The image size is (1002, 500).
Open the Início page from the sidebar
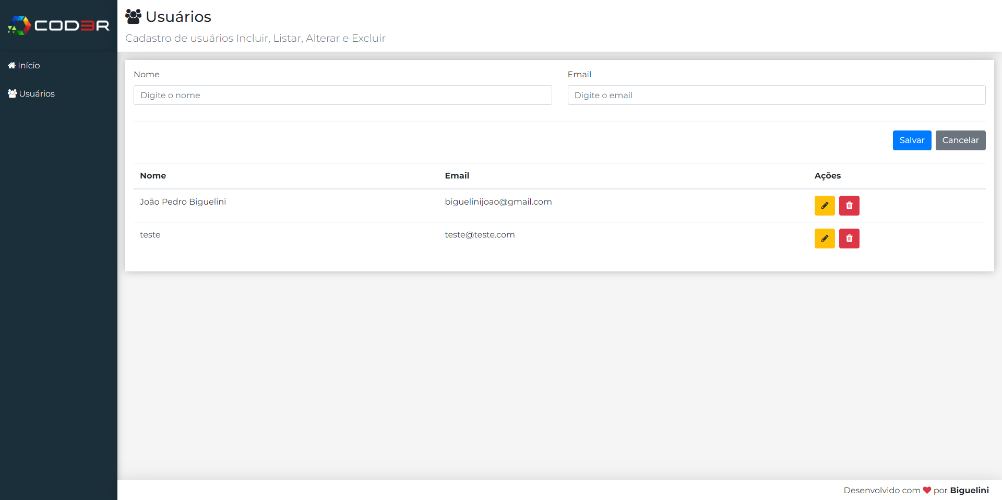tap(29, 65)
